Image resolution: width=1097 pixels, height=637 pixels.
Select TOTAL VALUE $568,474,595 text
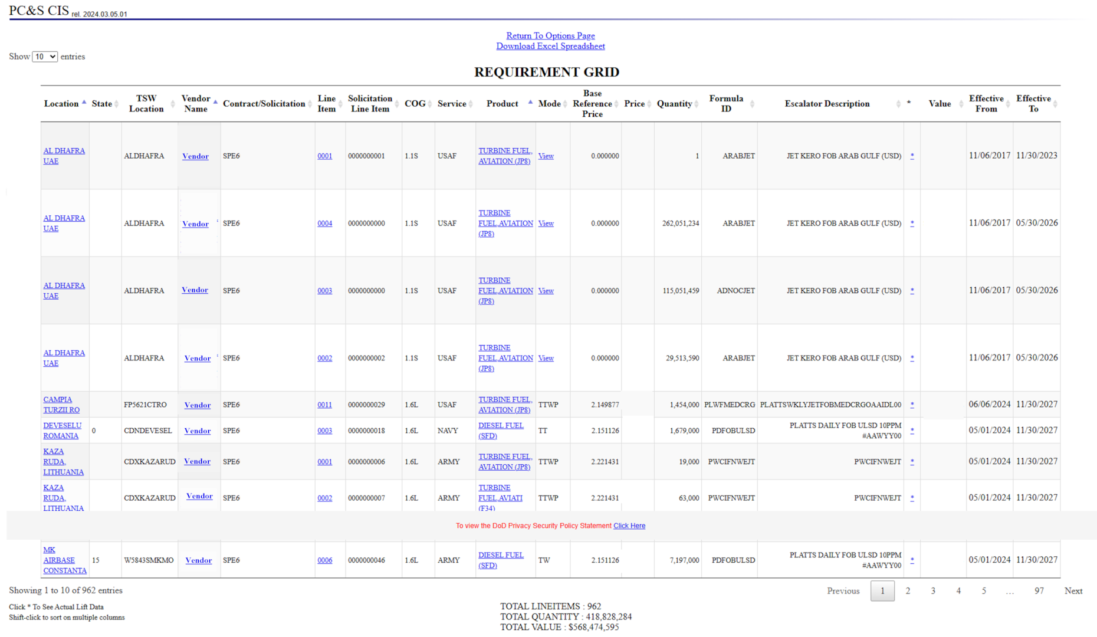point(560,628)
